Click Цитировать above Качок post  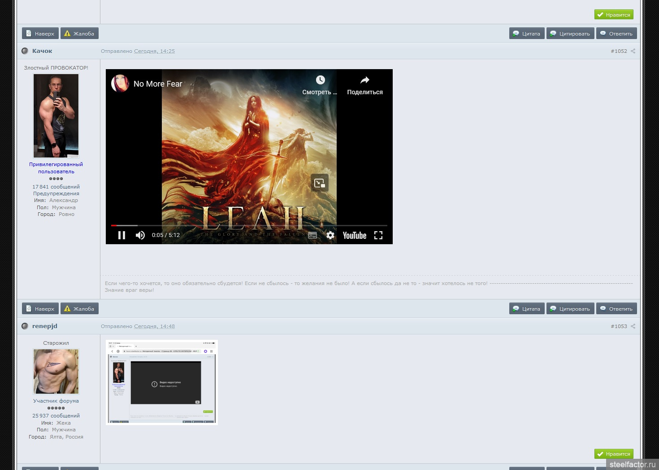point(570,33)
